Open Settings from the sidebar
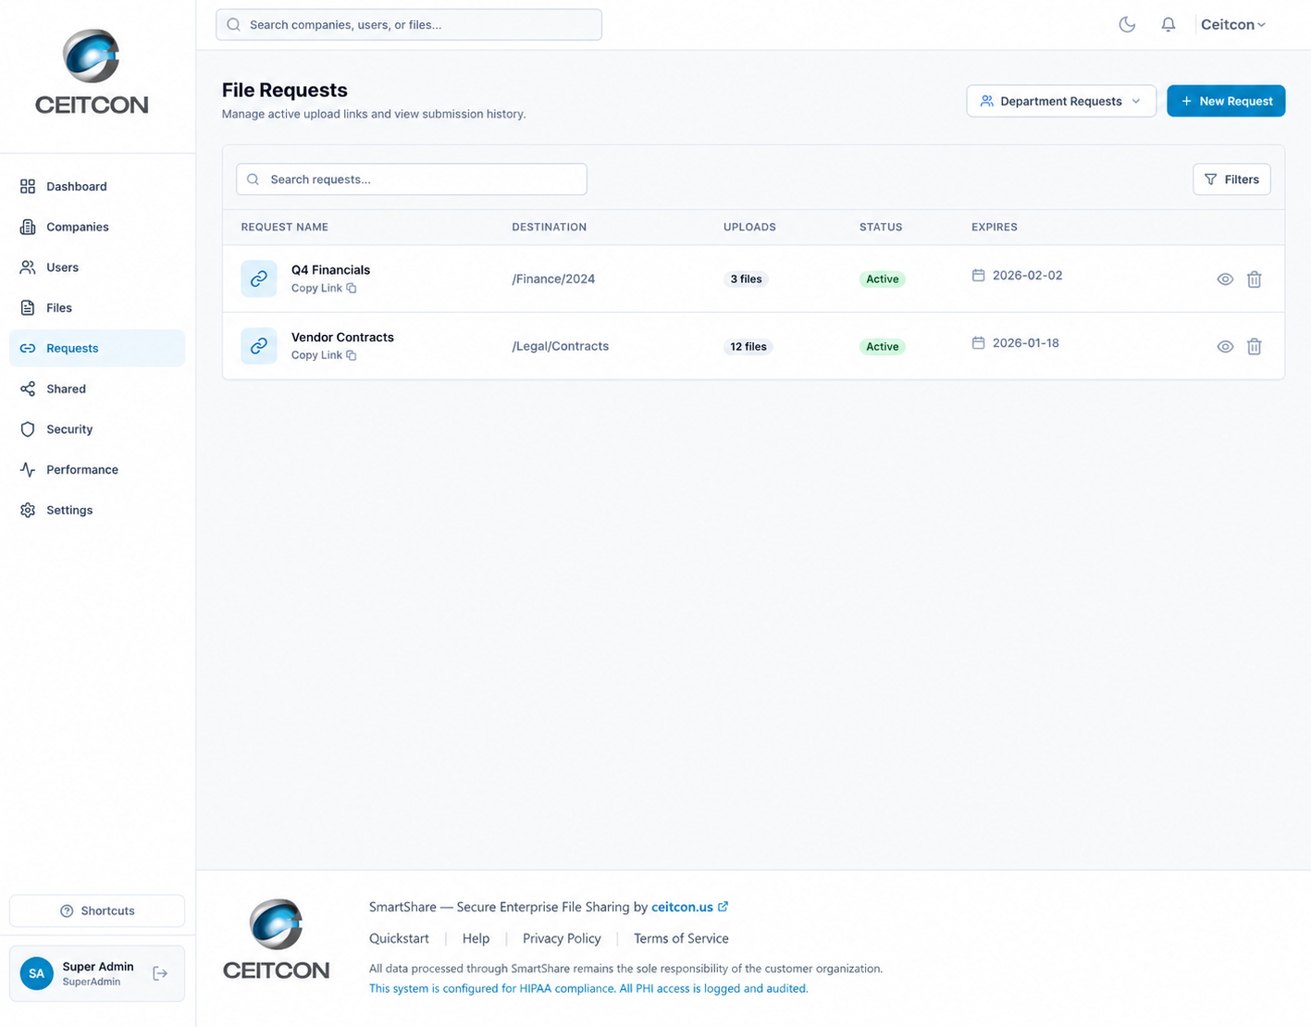The width and height of the screenshot is (1311, 1027). coord(97,511)
